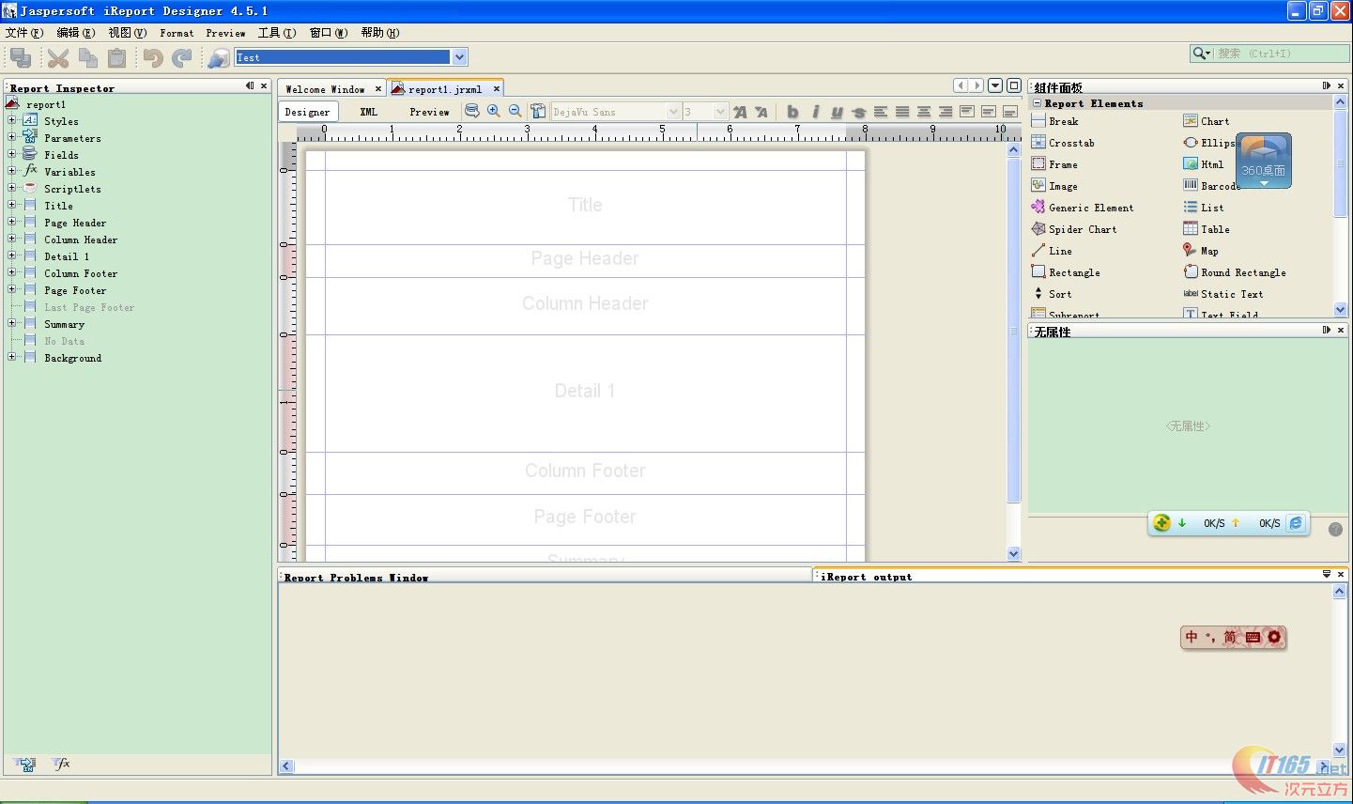Click the compile report font settings icon
1353x804 pixels.
point(538,111)
